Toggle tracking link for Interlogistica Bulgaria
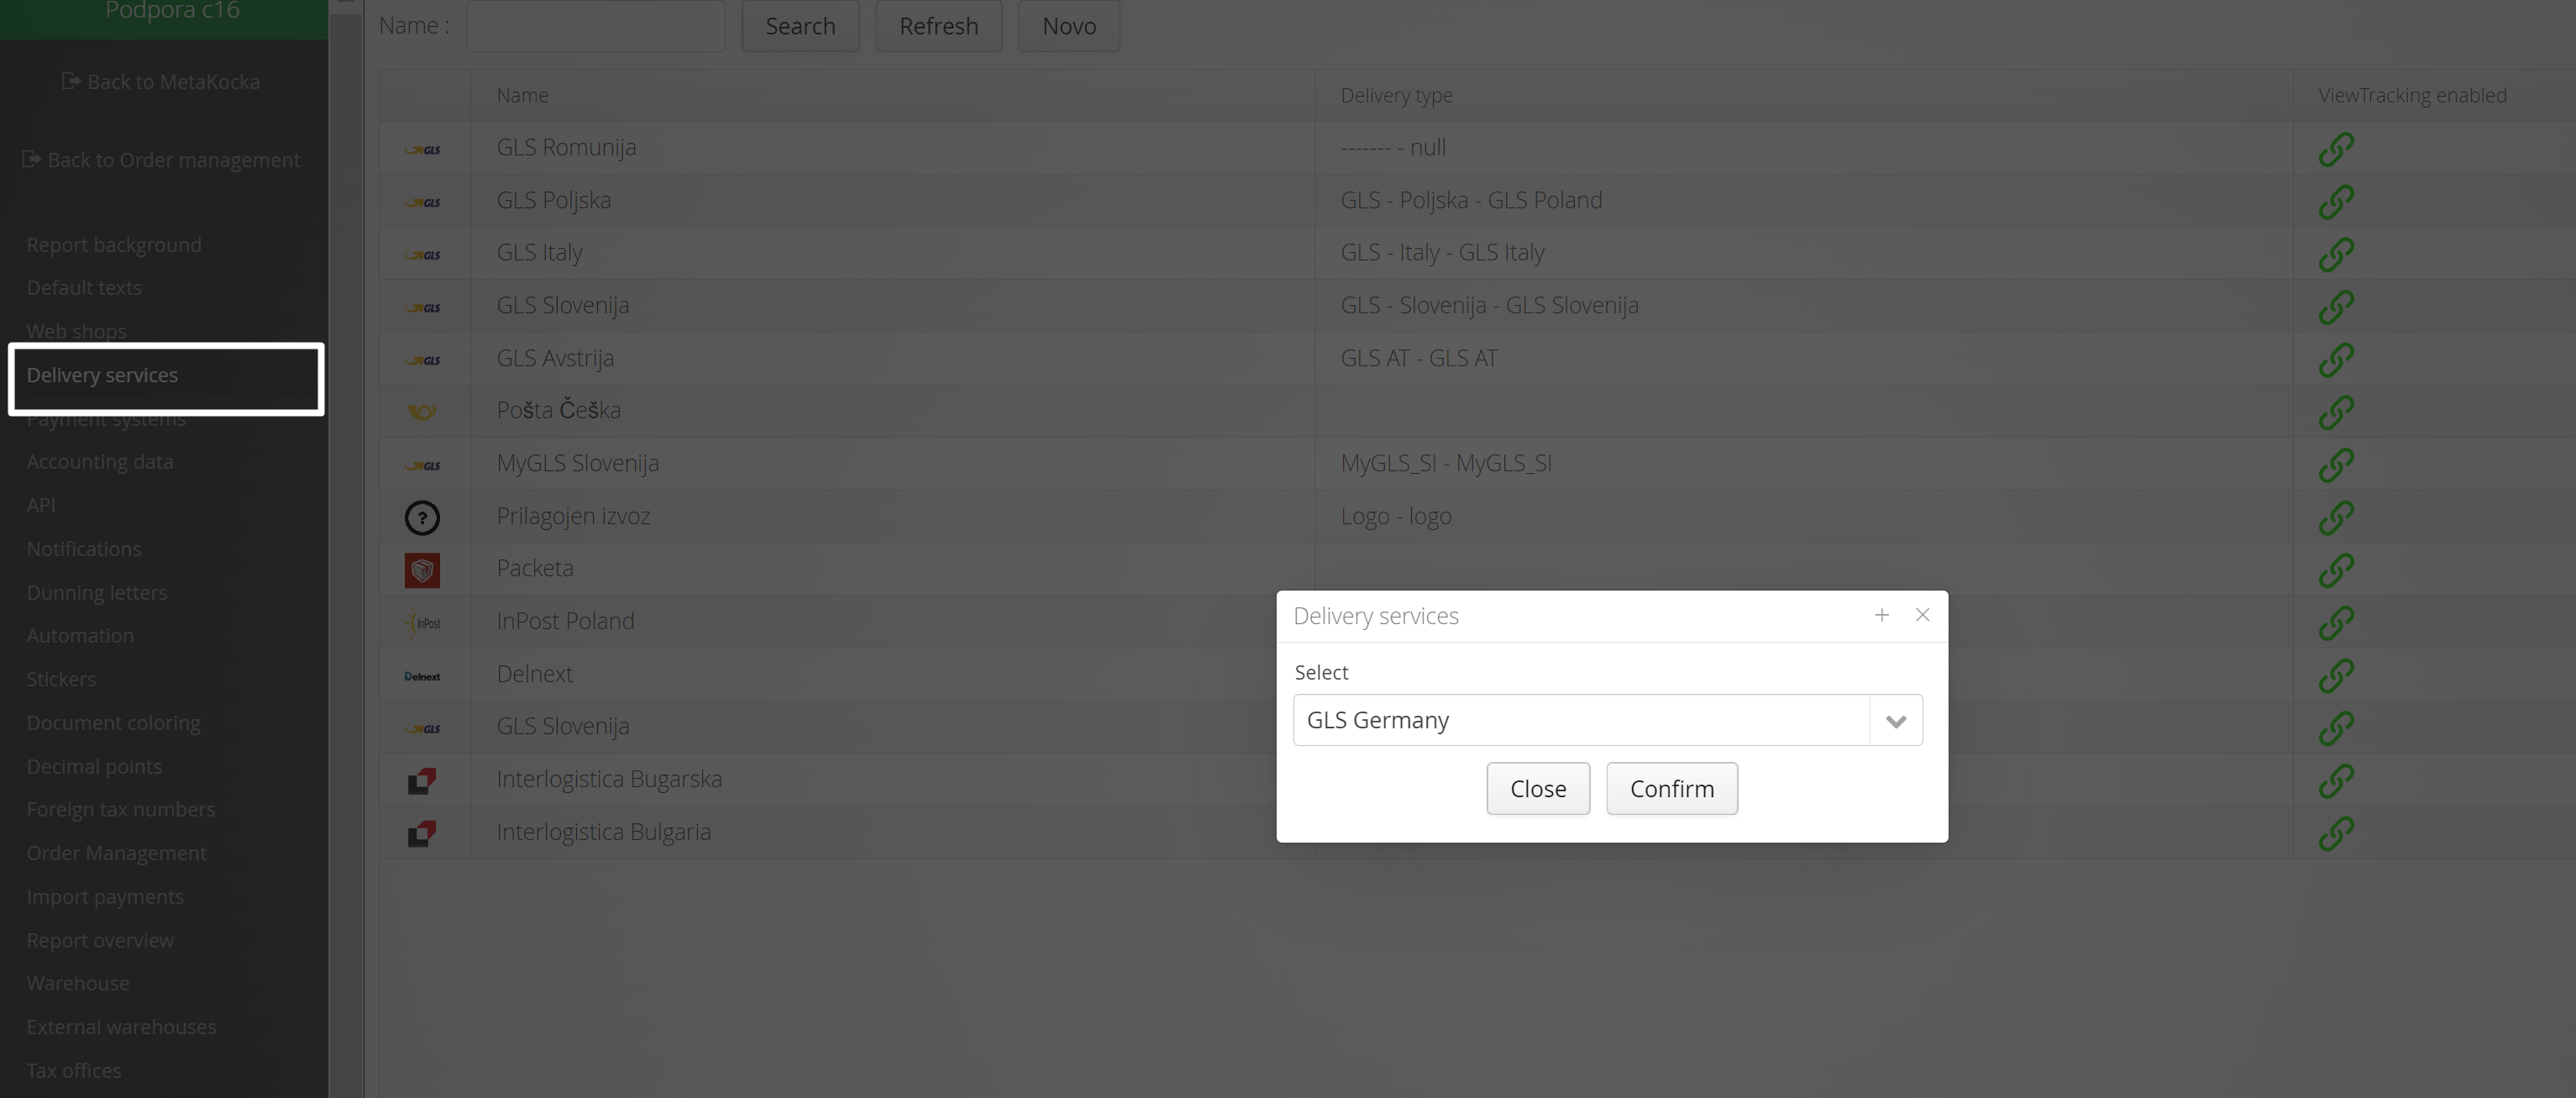 (2335, 832)
